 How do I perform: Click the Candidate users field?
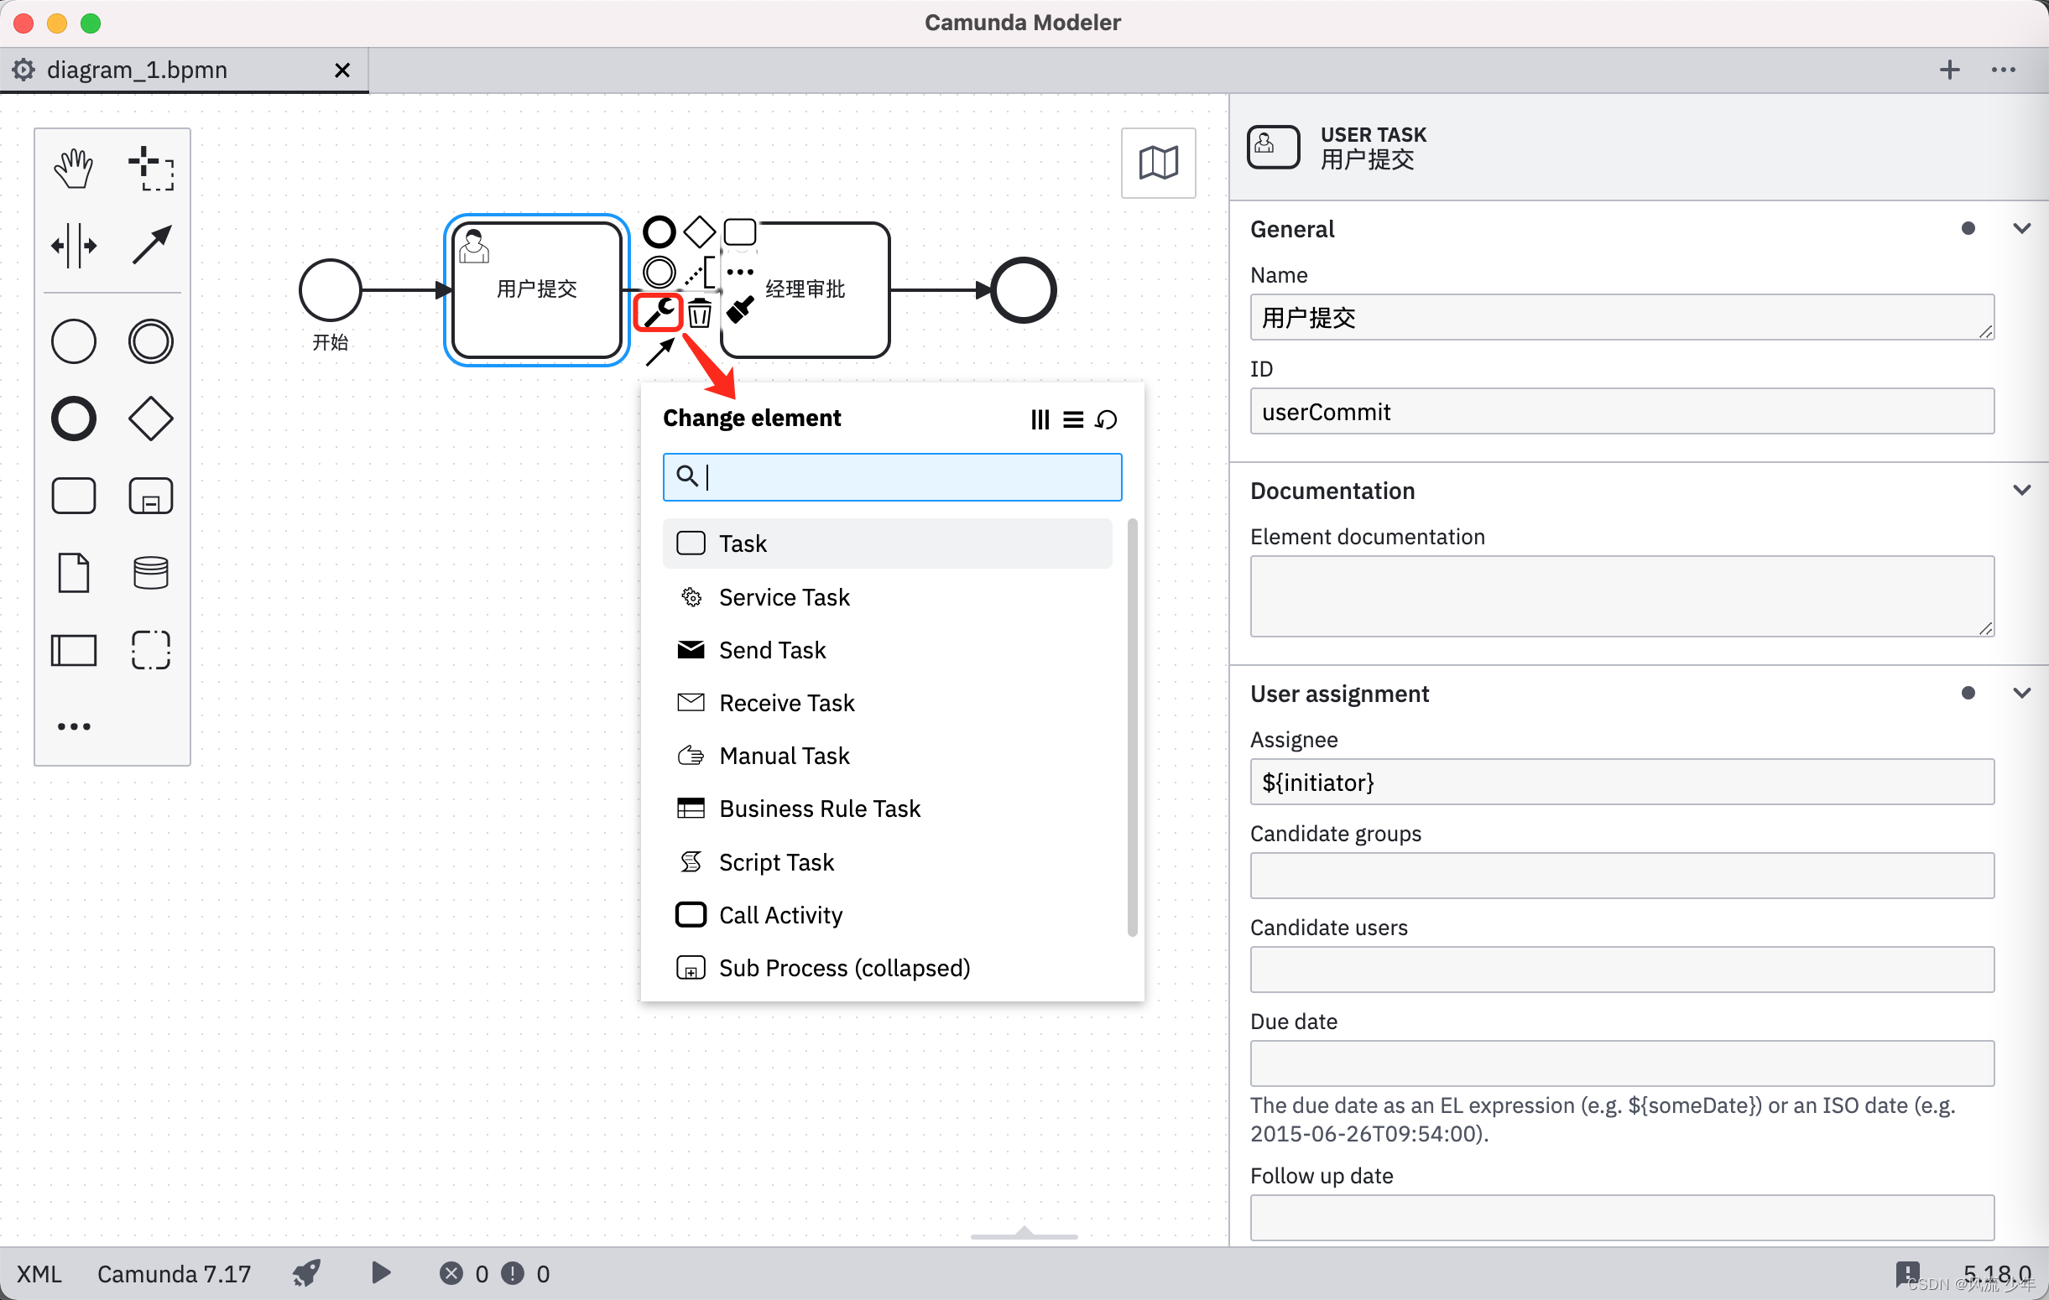pyautogui.click(x=1621, y=969)
